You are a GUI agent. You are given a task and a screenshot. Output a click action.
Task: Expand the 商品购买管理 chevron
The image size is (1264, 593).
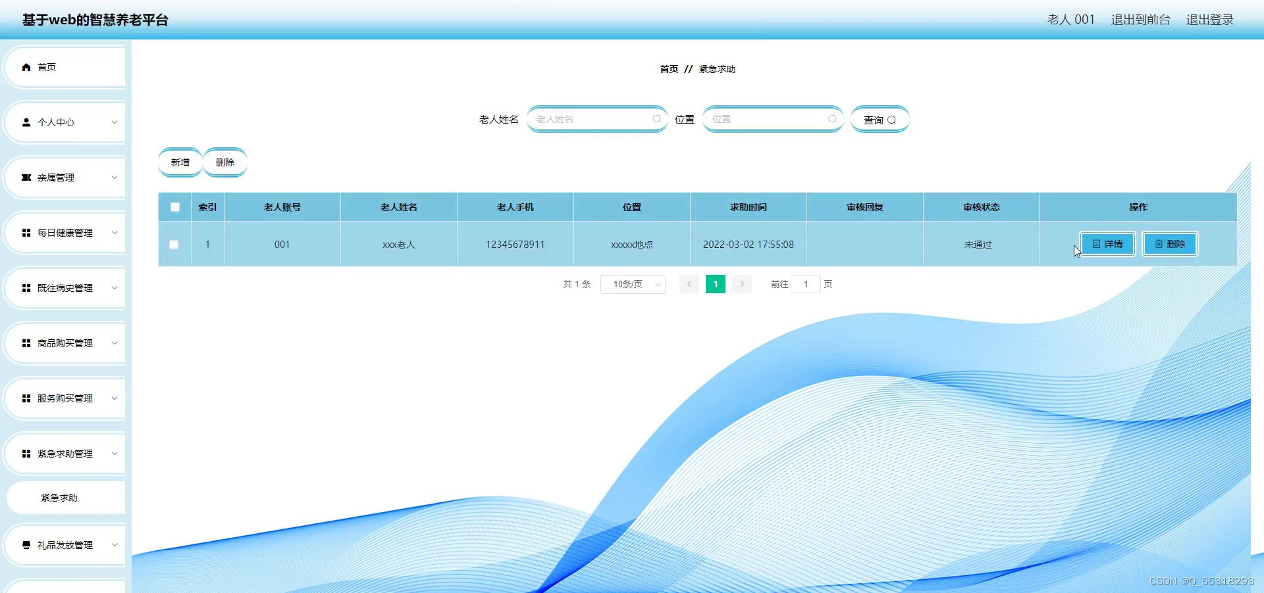pos(115,343)
